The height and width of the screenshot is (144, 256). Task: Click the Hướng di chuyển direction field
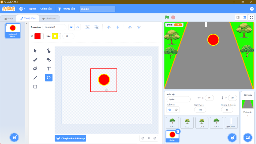click(x=227, y=110)
